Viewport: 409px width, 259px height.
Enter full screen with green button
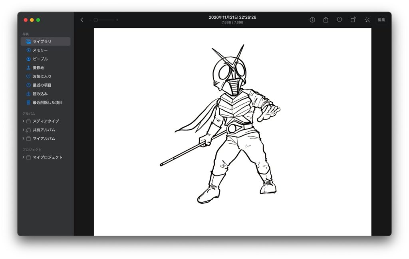click(x=38, y=20)
